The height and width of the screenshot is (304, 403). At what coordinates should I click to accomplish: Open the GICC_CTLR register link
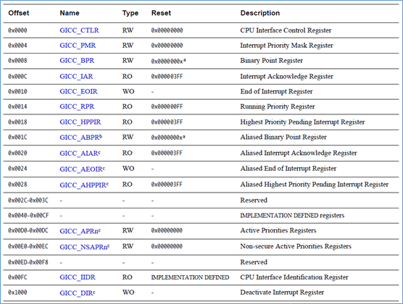(x=79, y=30)
